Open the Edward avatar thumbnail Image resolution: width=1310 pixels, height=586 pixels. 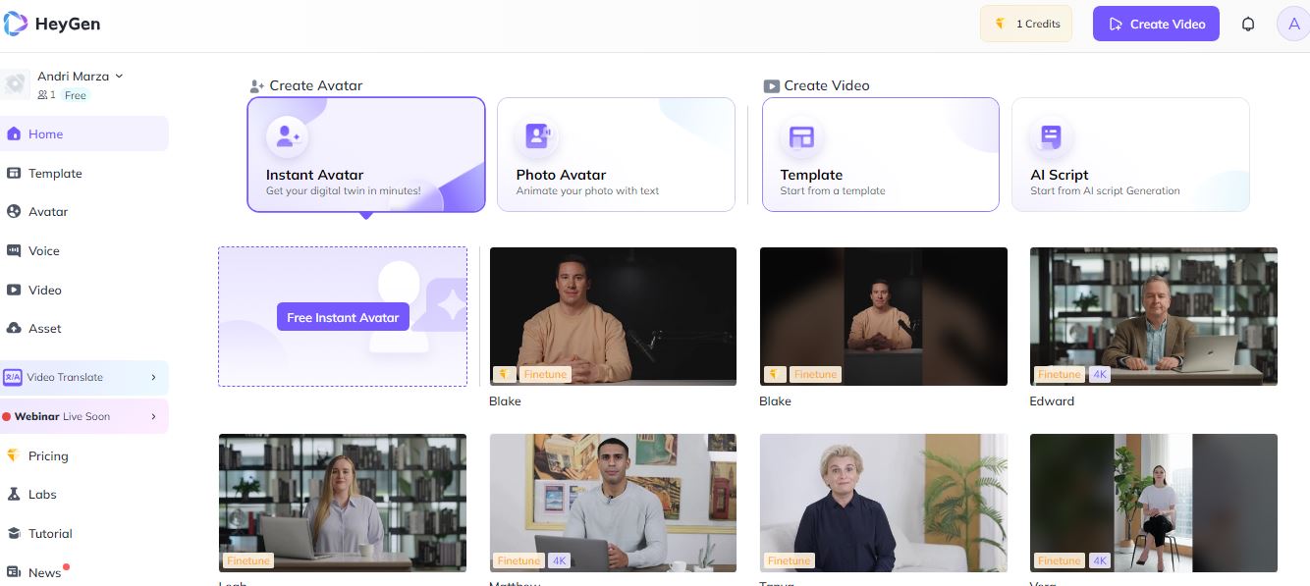(x=1154, y=316)
